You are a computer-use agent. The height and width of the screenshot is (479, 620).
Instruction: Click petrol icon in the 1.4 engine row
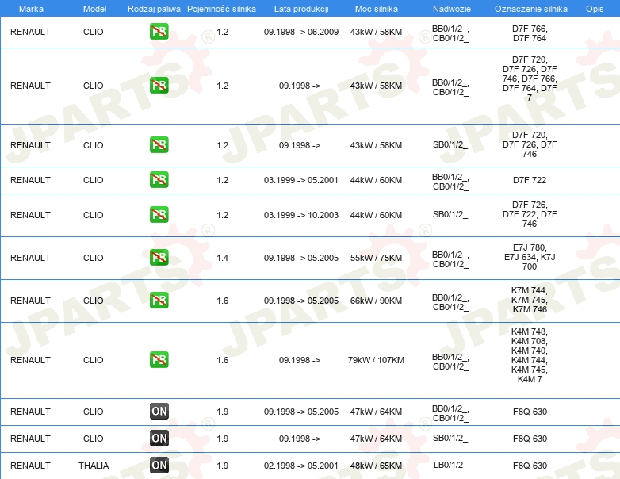point(159,257)
